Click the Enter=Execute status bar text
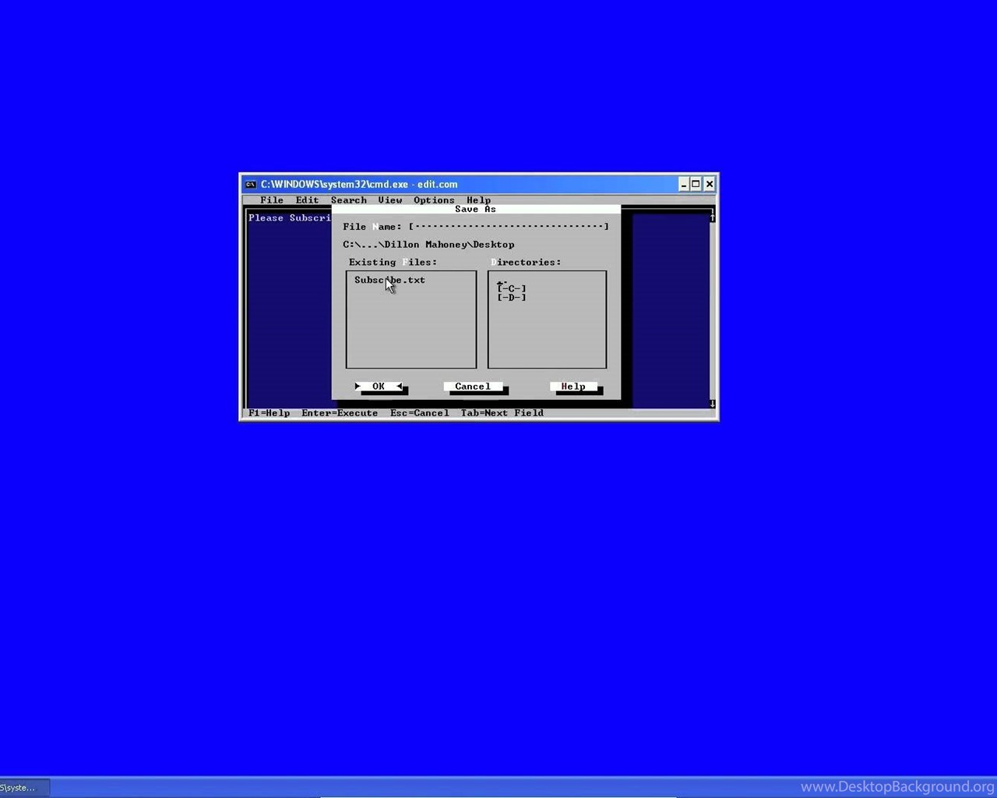Image resolution: width=997 pixels, height=798 pixels. 340,413
